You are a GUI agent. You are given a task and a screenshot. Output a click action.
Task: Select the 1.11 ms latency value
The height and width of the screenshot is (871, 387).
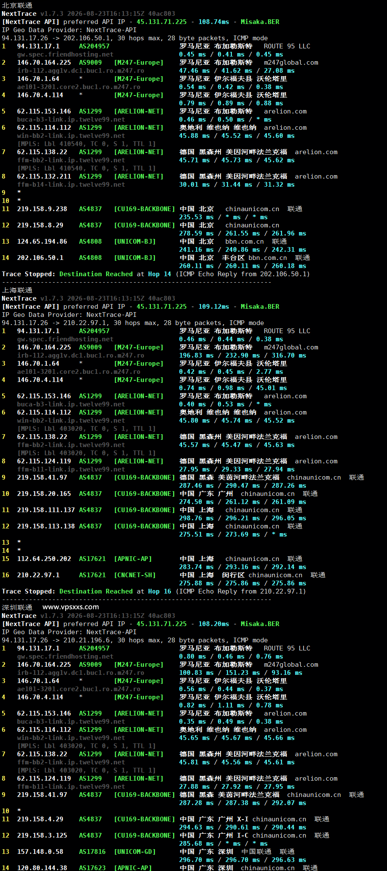[x=231, y=705]
